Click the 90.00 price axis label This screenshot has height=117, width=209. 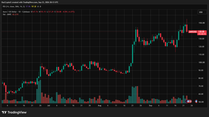[x=201, y=70]
